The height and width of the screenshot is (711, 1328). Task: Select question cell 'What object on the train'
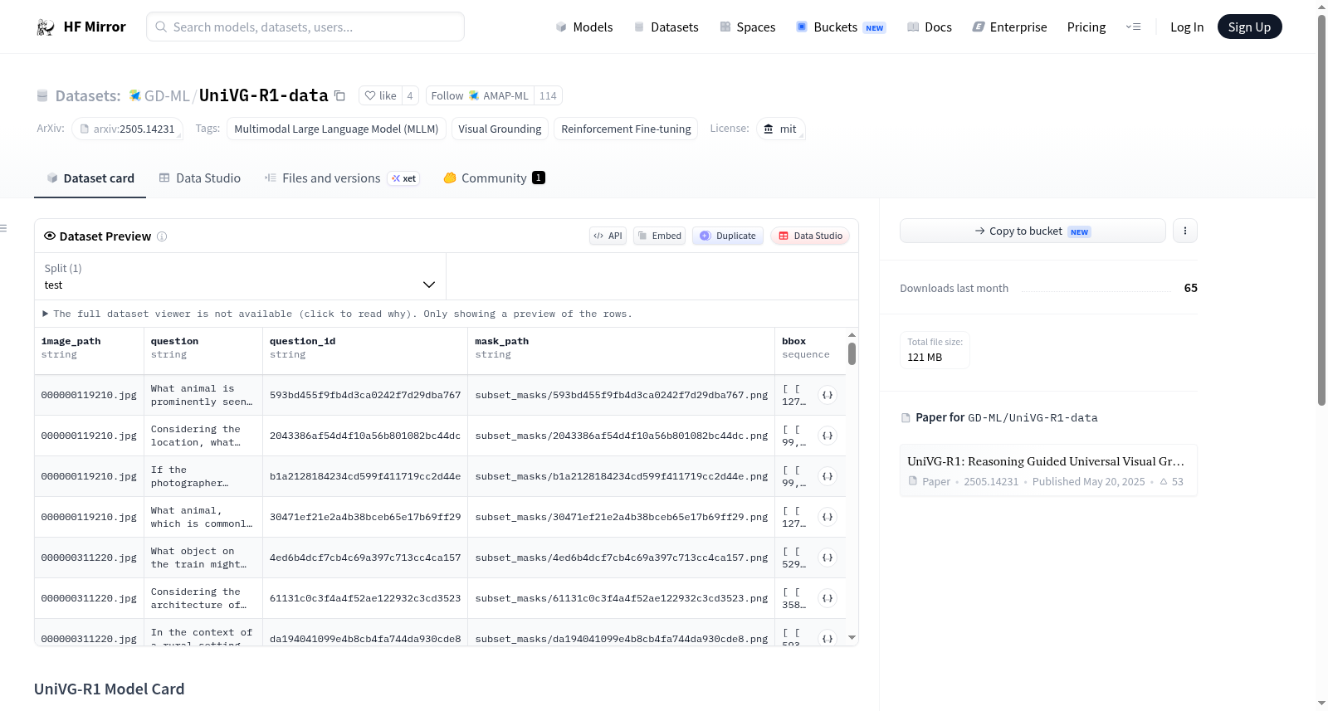(x=203, y=558)
